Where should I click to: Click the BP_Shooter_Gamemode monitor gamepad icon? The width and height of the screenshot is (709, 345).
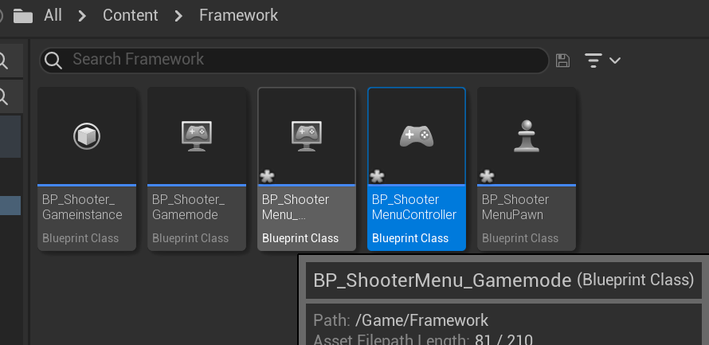tap(197, 135)
